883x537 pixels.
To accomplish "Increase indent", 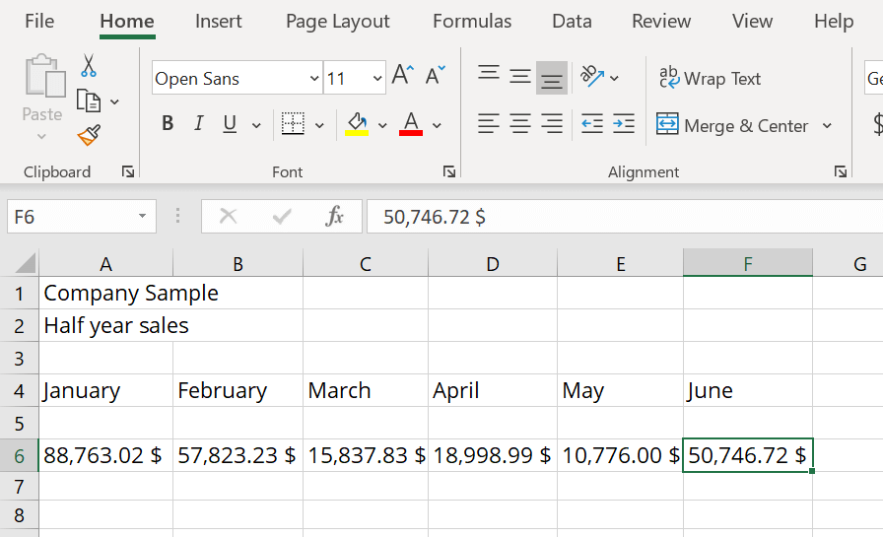I will tap(624, 124).
